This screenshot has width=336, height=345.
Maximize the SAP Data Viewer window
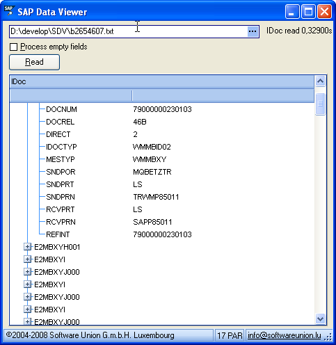pos(308,11)
